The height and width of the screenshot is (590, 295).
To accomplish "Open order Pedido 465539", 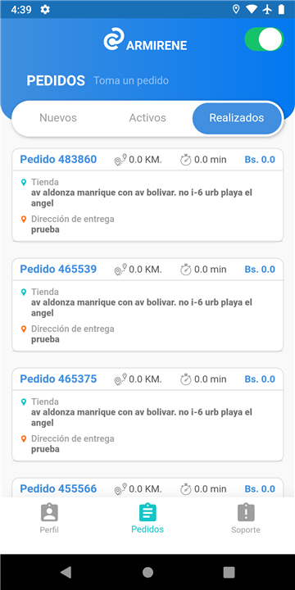I will click(x=147, y=304).
